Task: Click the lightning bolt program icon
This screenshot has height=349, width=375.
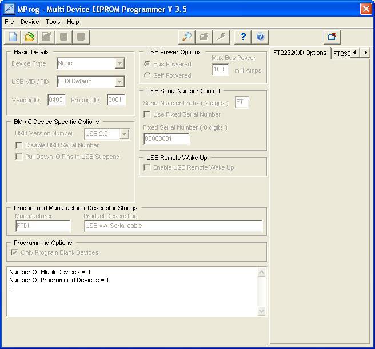Action: [x=221, y=37]
